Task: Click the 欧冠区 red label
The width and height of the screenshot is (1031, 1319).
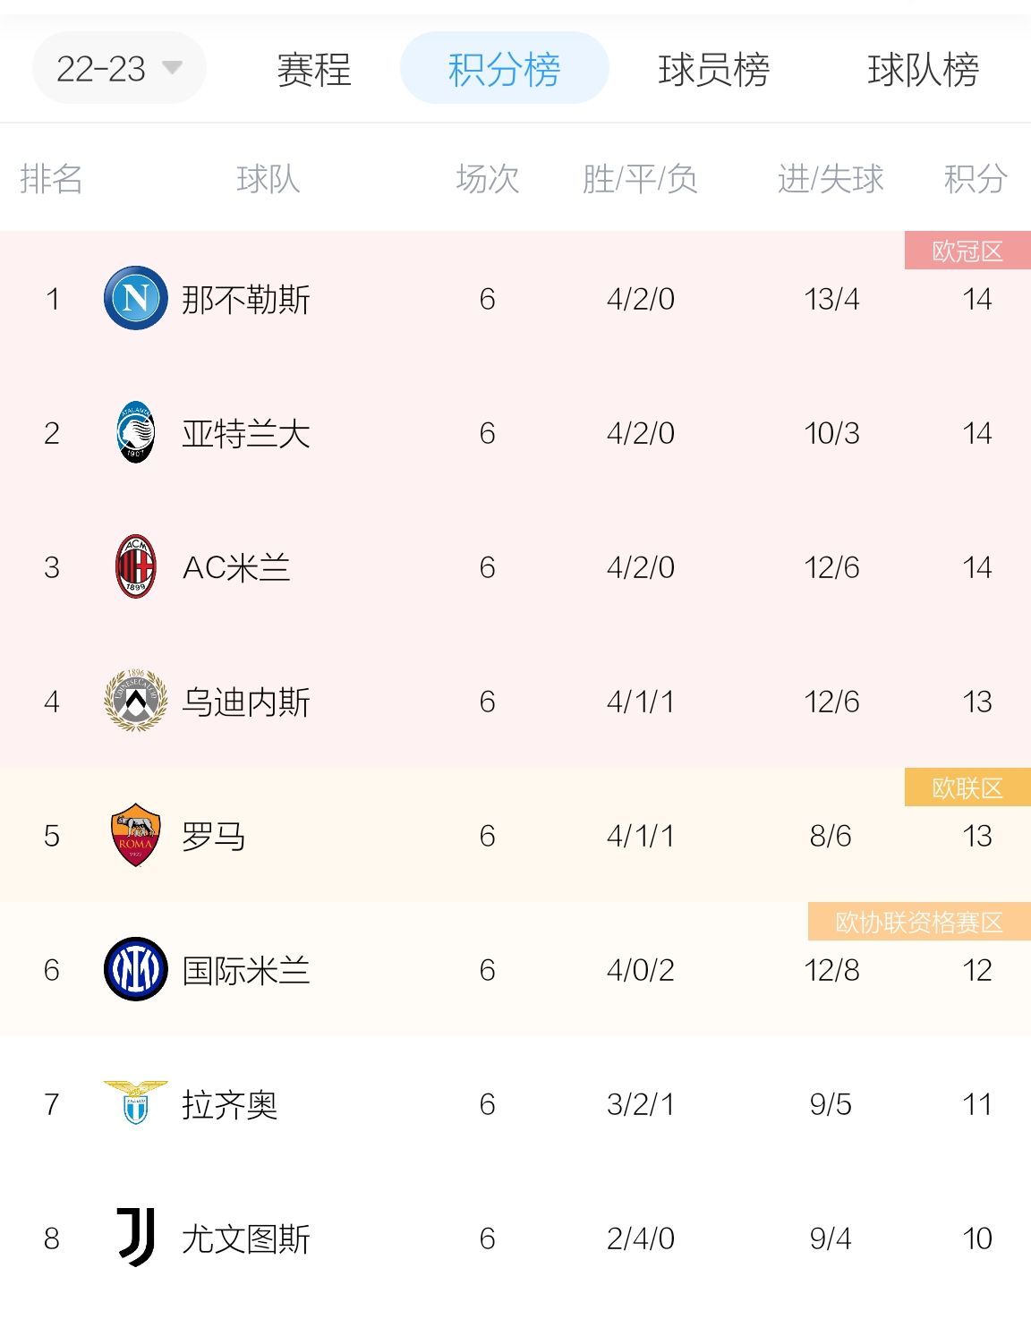Action: (x=967, y=251)
